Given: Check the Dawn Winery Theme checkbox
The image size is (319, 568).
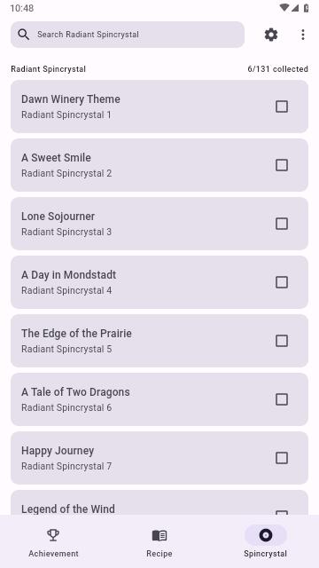Looking at the screenshot, I should pos(282,106).
